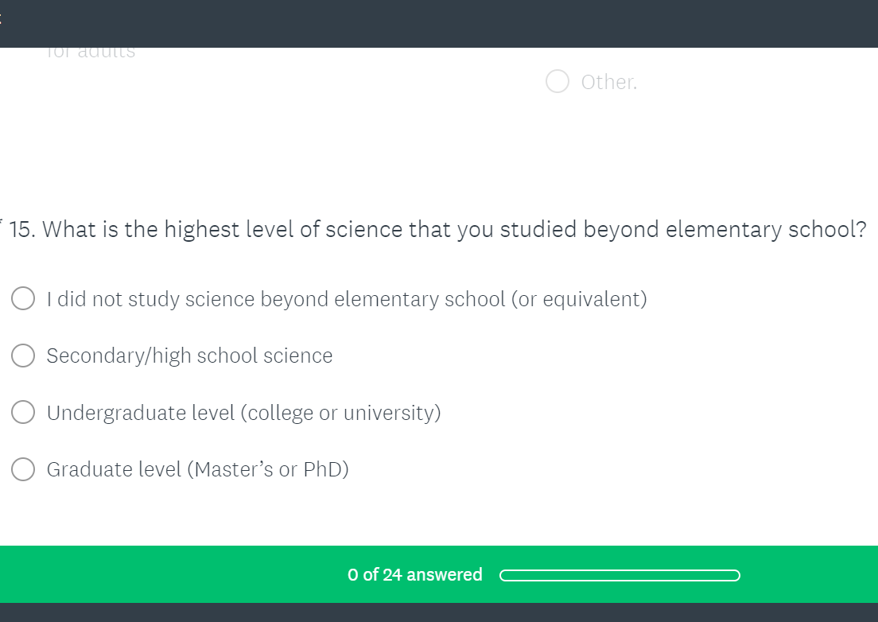Click the green footer progress banner

click(x=199, y=574)
